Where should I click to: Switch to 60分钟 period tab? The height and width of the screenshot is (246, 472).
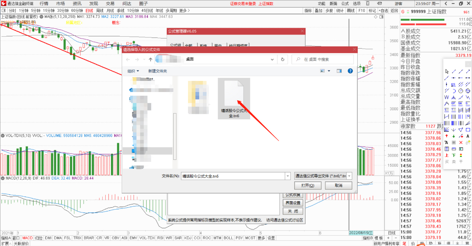tap(77, 10)
